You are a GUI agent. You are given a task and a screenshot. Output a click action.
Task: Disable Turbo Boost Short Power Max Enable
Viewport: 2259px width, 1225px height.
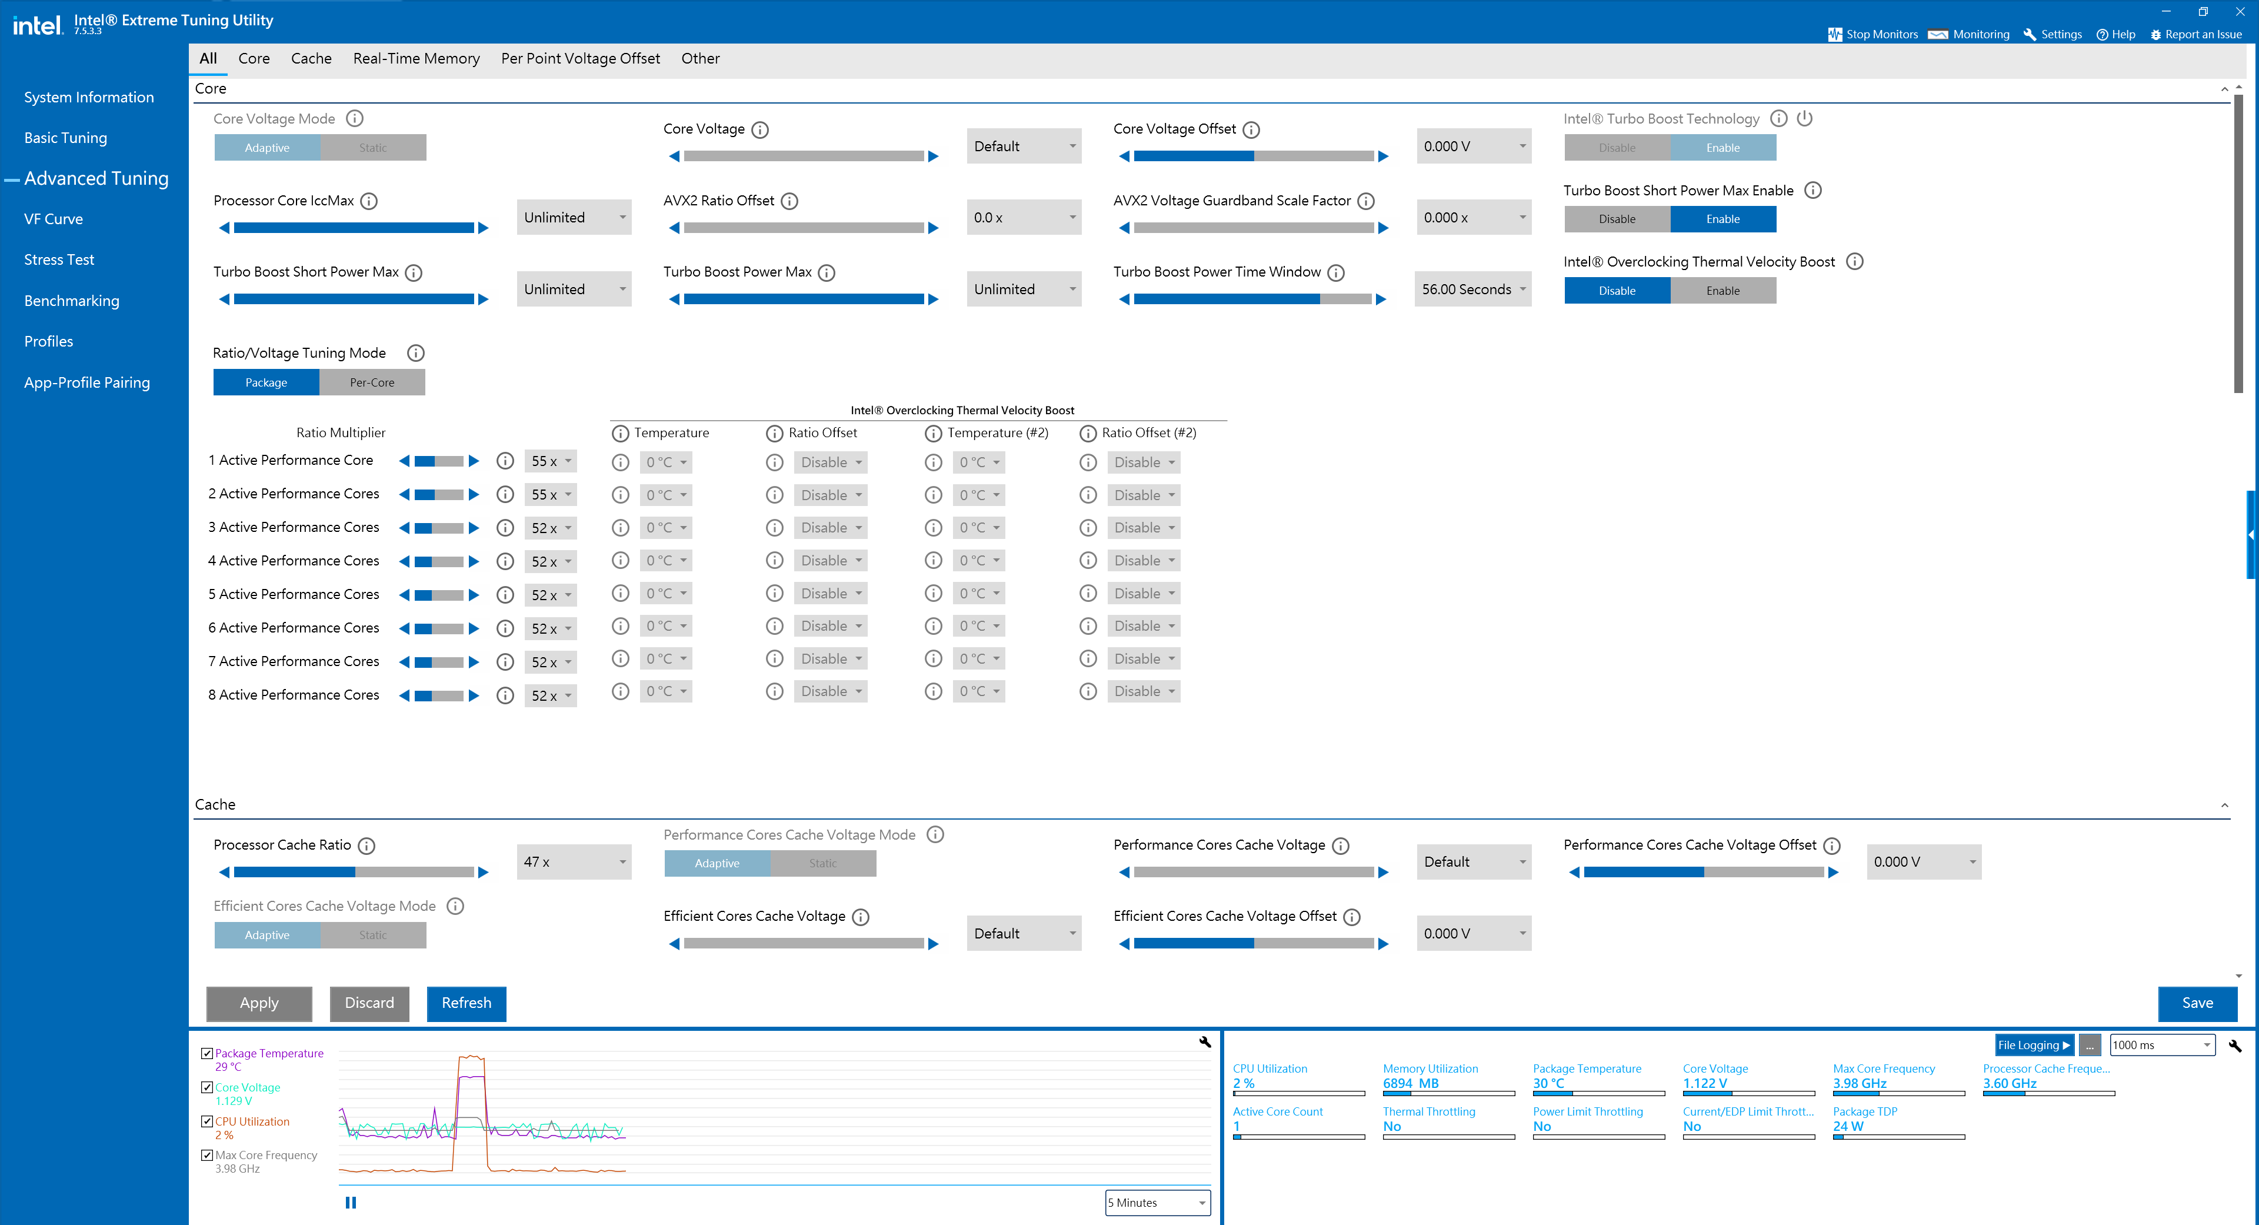(1617, 219)
